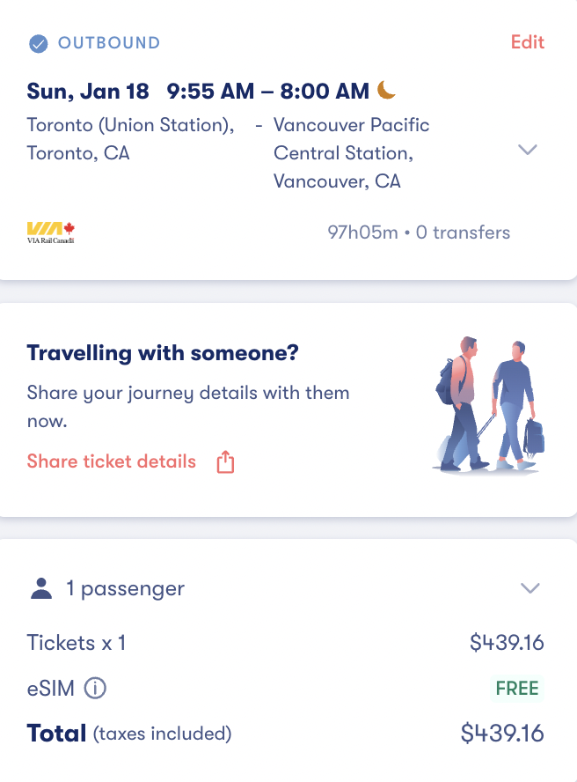Edit the outbound journey
577x782 pixels.
point(527,41)
